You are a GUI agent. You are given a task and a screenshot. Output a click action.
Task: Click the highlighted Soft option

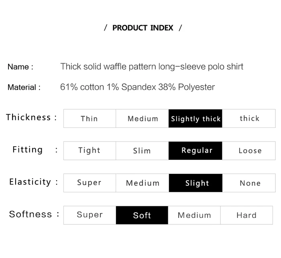click(142, 215)
